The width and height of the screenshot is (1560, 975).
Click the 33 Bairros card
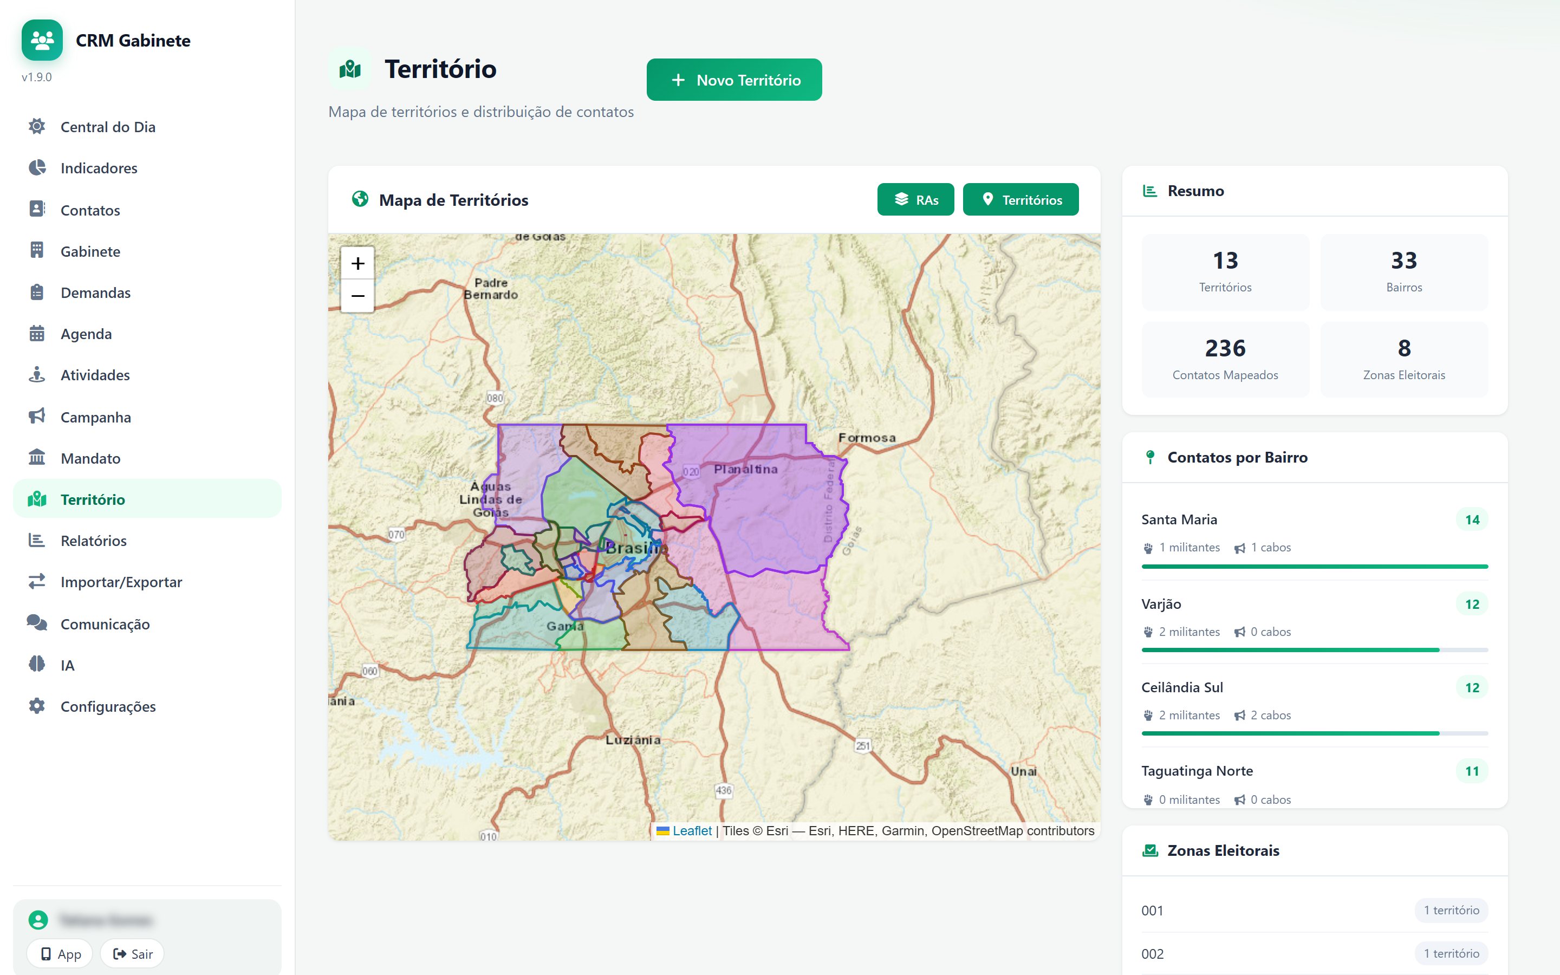1404,272
